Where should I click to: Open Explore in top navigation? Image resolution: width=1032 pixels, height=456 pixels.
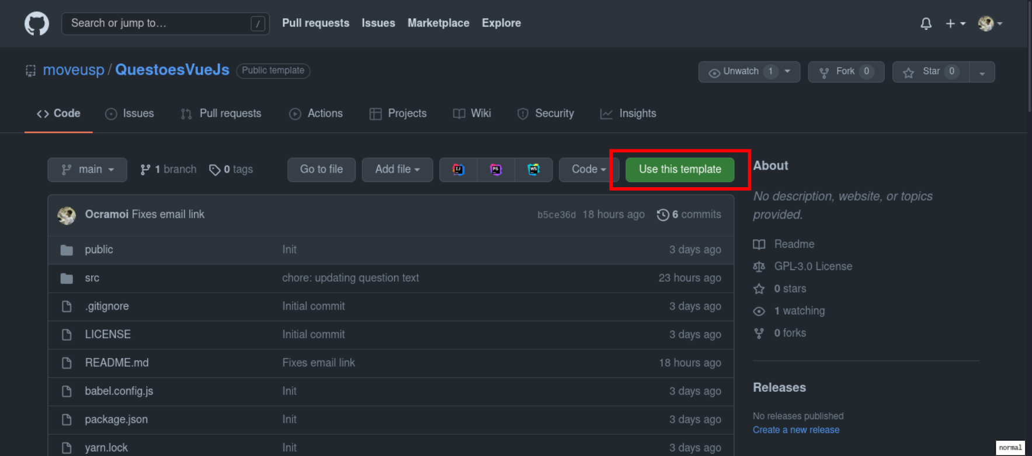coord(501,23)
